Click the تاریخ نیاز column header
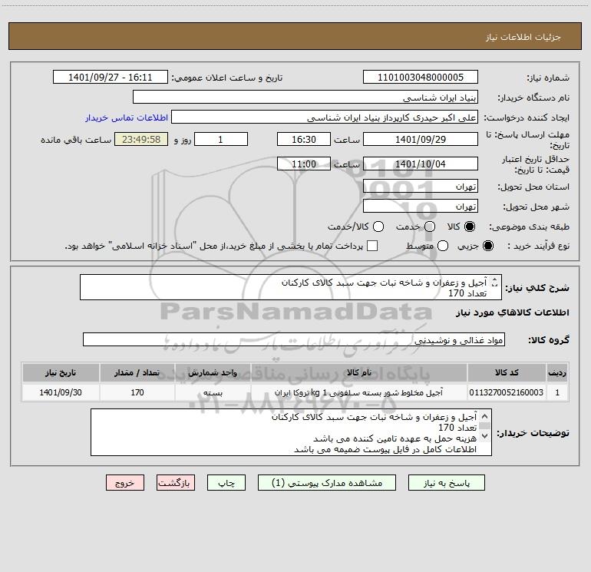This screenshot has width=591, height=572. coord(61,372)
